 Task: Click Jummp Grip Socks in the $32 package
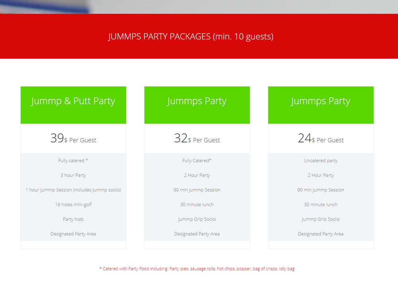[x=197, y=219]
